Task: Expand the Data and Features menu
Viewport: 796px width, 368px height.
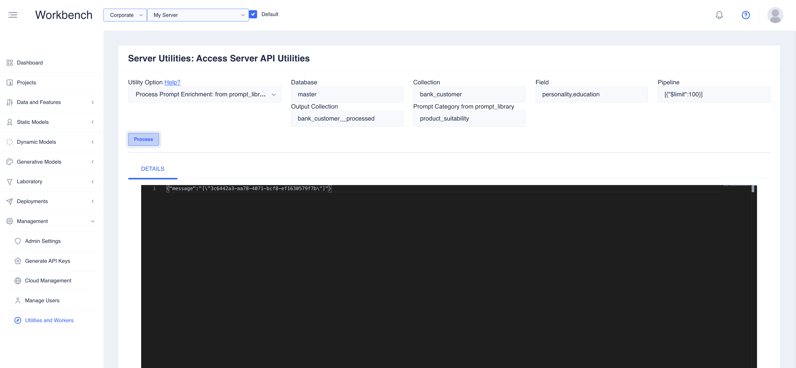Action: [51, 102]
